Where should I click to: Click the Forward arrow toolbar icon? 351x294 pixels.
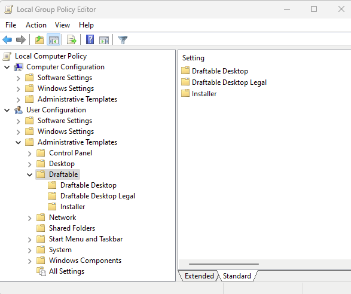[21, 40]
